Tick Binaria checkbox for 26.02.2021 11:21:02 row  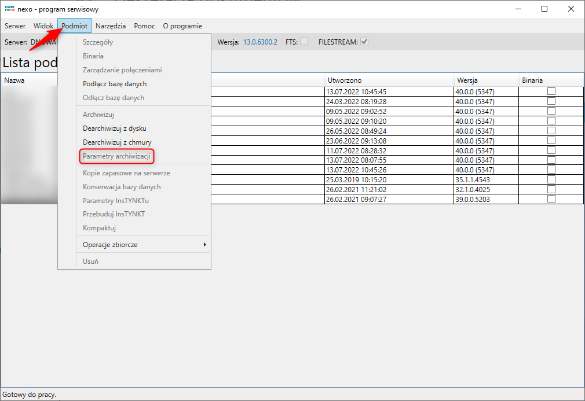coord(551,189)
